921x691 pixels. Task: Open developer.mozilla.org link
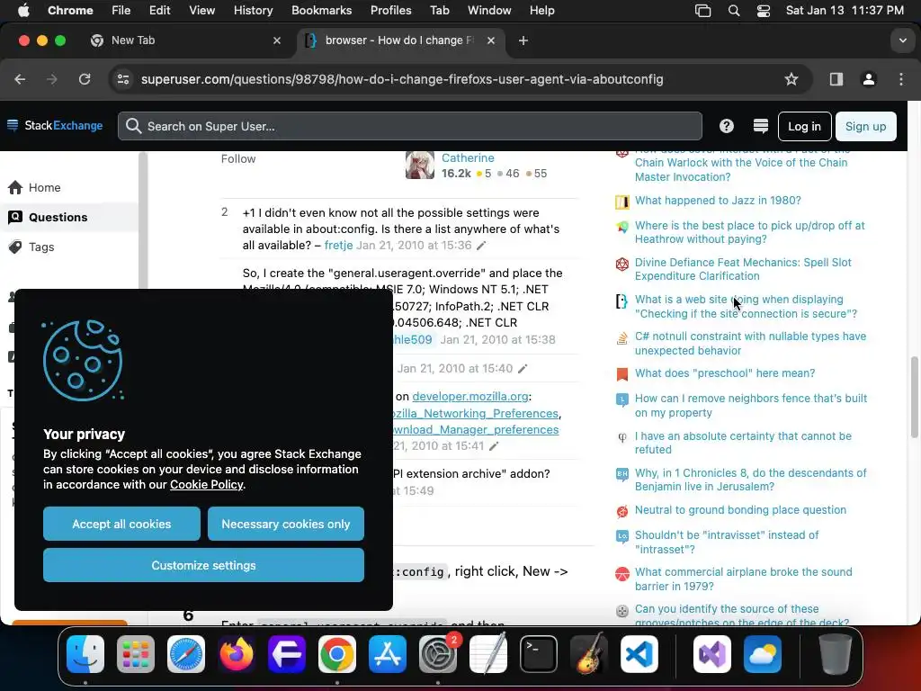coord(469,397)
